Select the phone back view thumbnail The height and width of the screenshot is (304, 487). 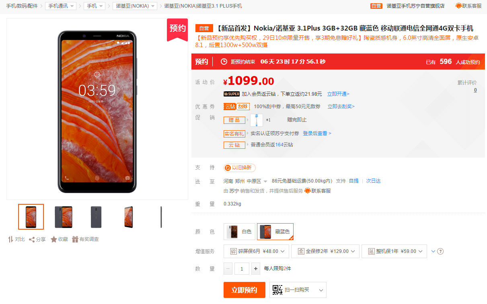click(x=97, y=217)
